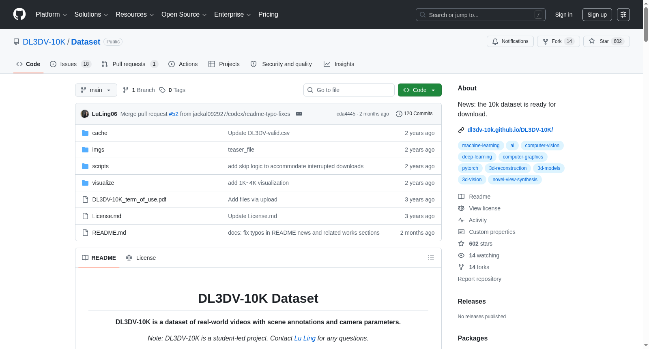649x349 pixels.
Task: Click the branch icon next to 1 Branch
Action: 126,90
